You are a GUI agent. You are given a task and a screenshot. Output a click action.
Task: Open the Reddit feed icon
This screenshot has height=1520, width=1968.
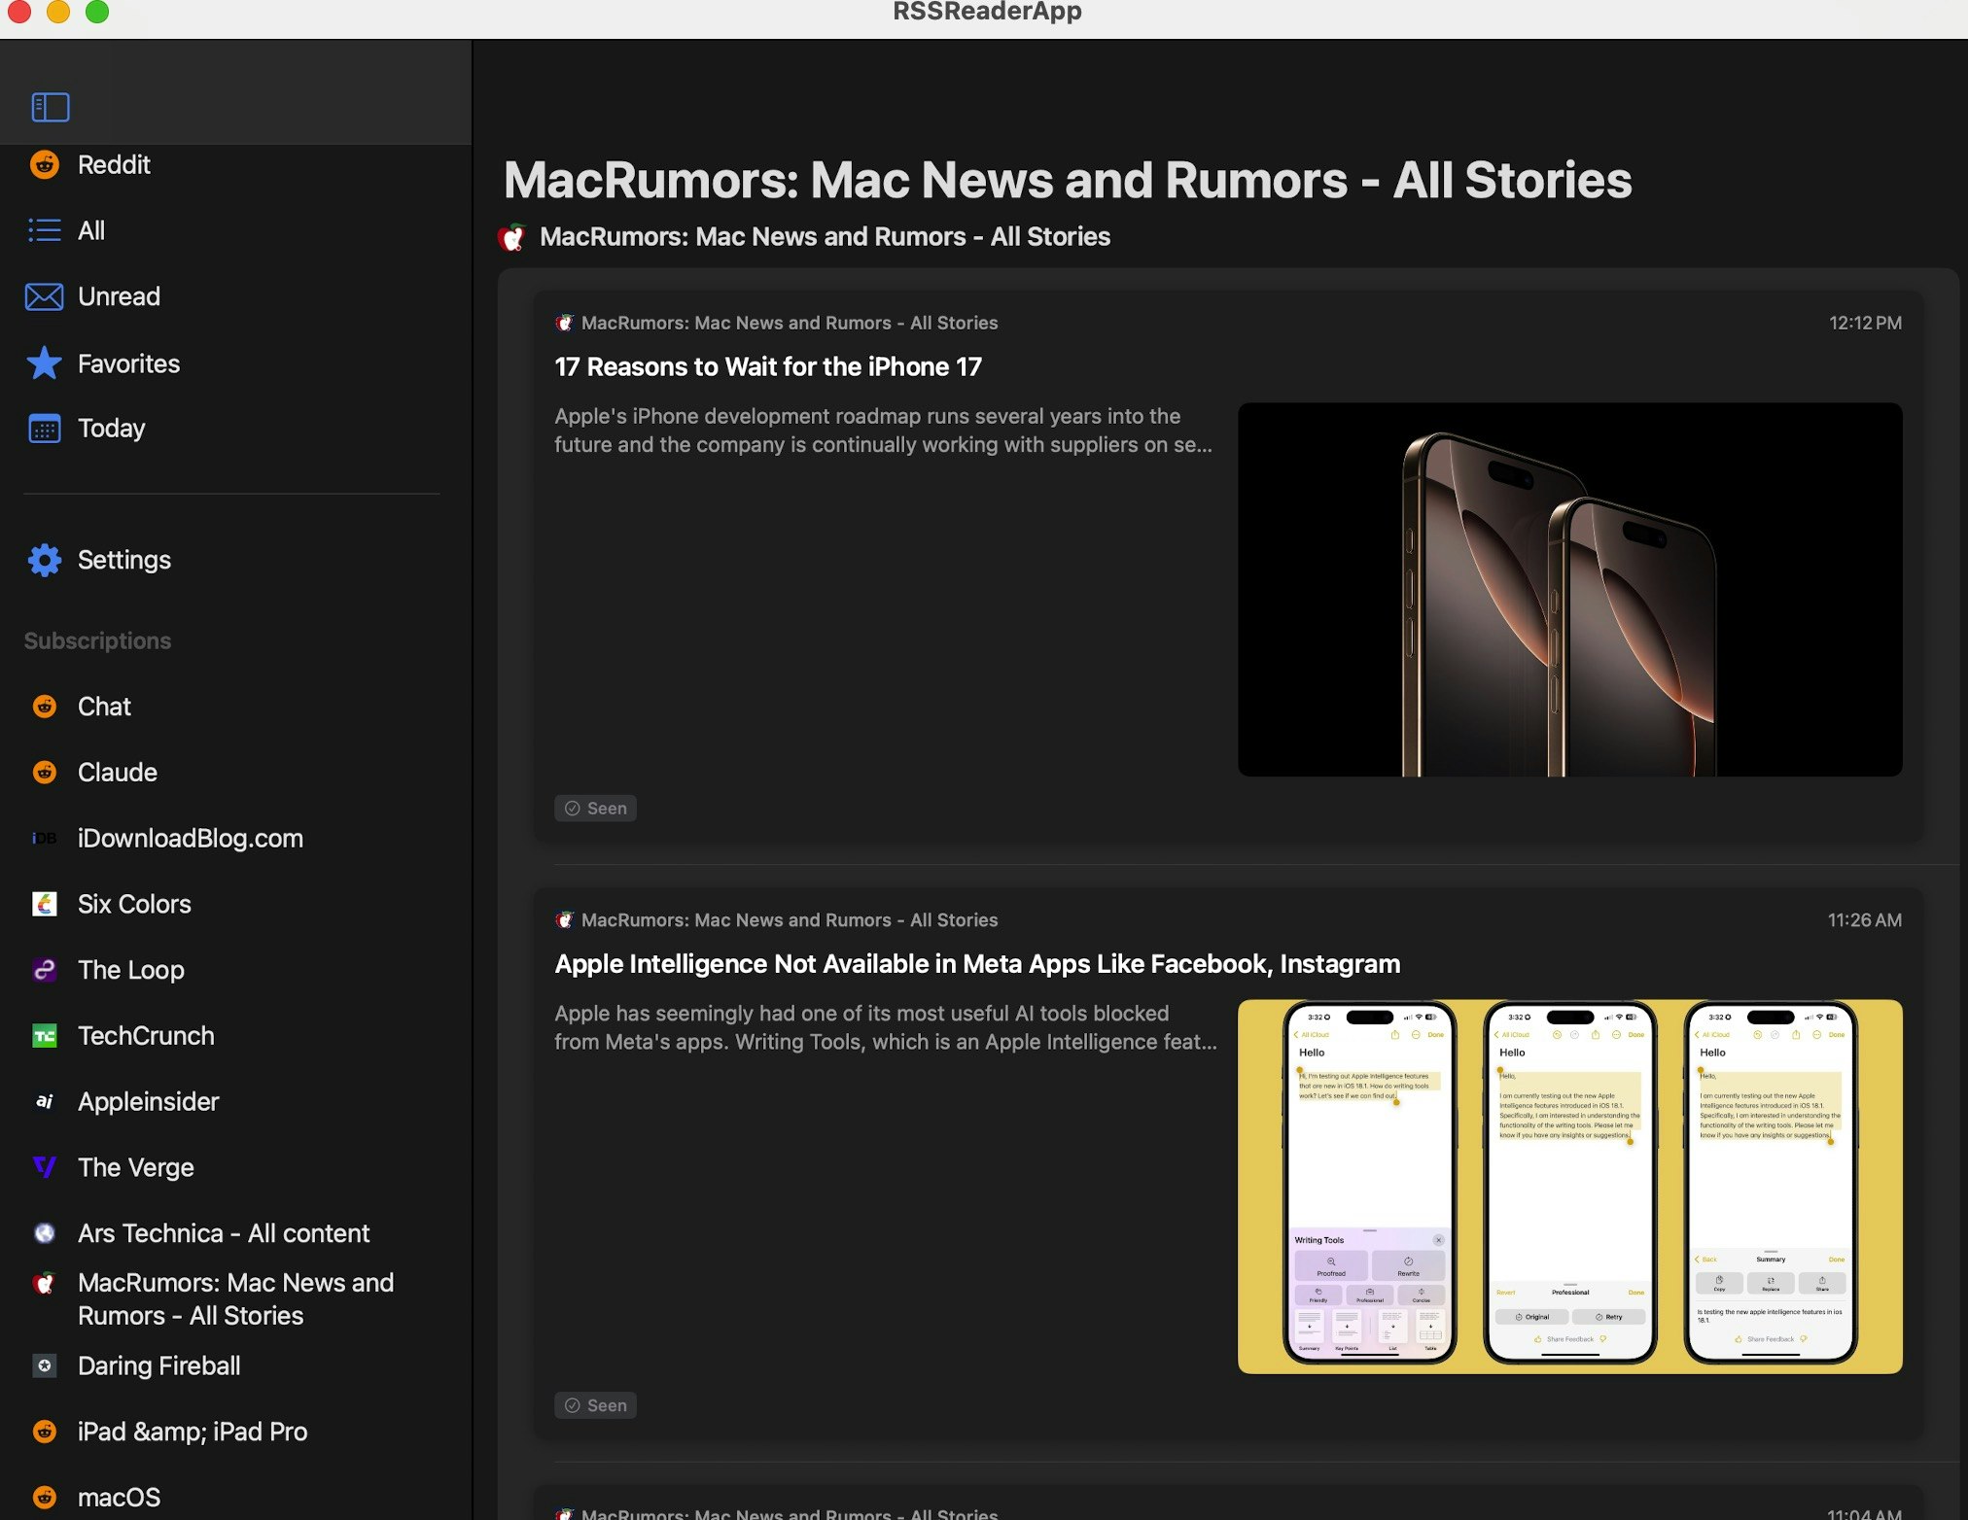45,165
